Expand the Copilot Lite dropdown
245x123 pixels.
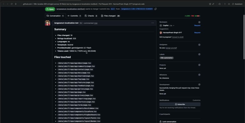pyautogui.click(x=172, y=25)
